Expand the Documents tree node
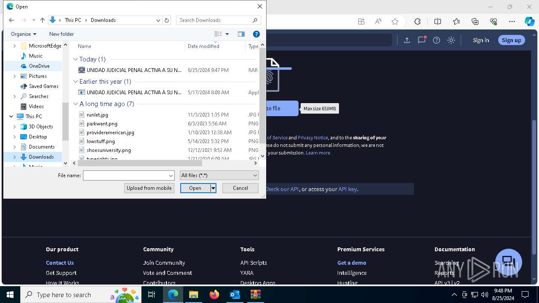Screen dimensions: 539x303 (x=15, y=147)
